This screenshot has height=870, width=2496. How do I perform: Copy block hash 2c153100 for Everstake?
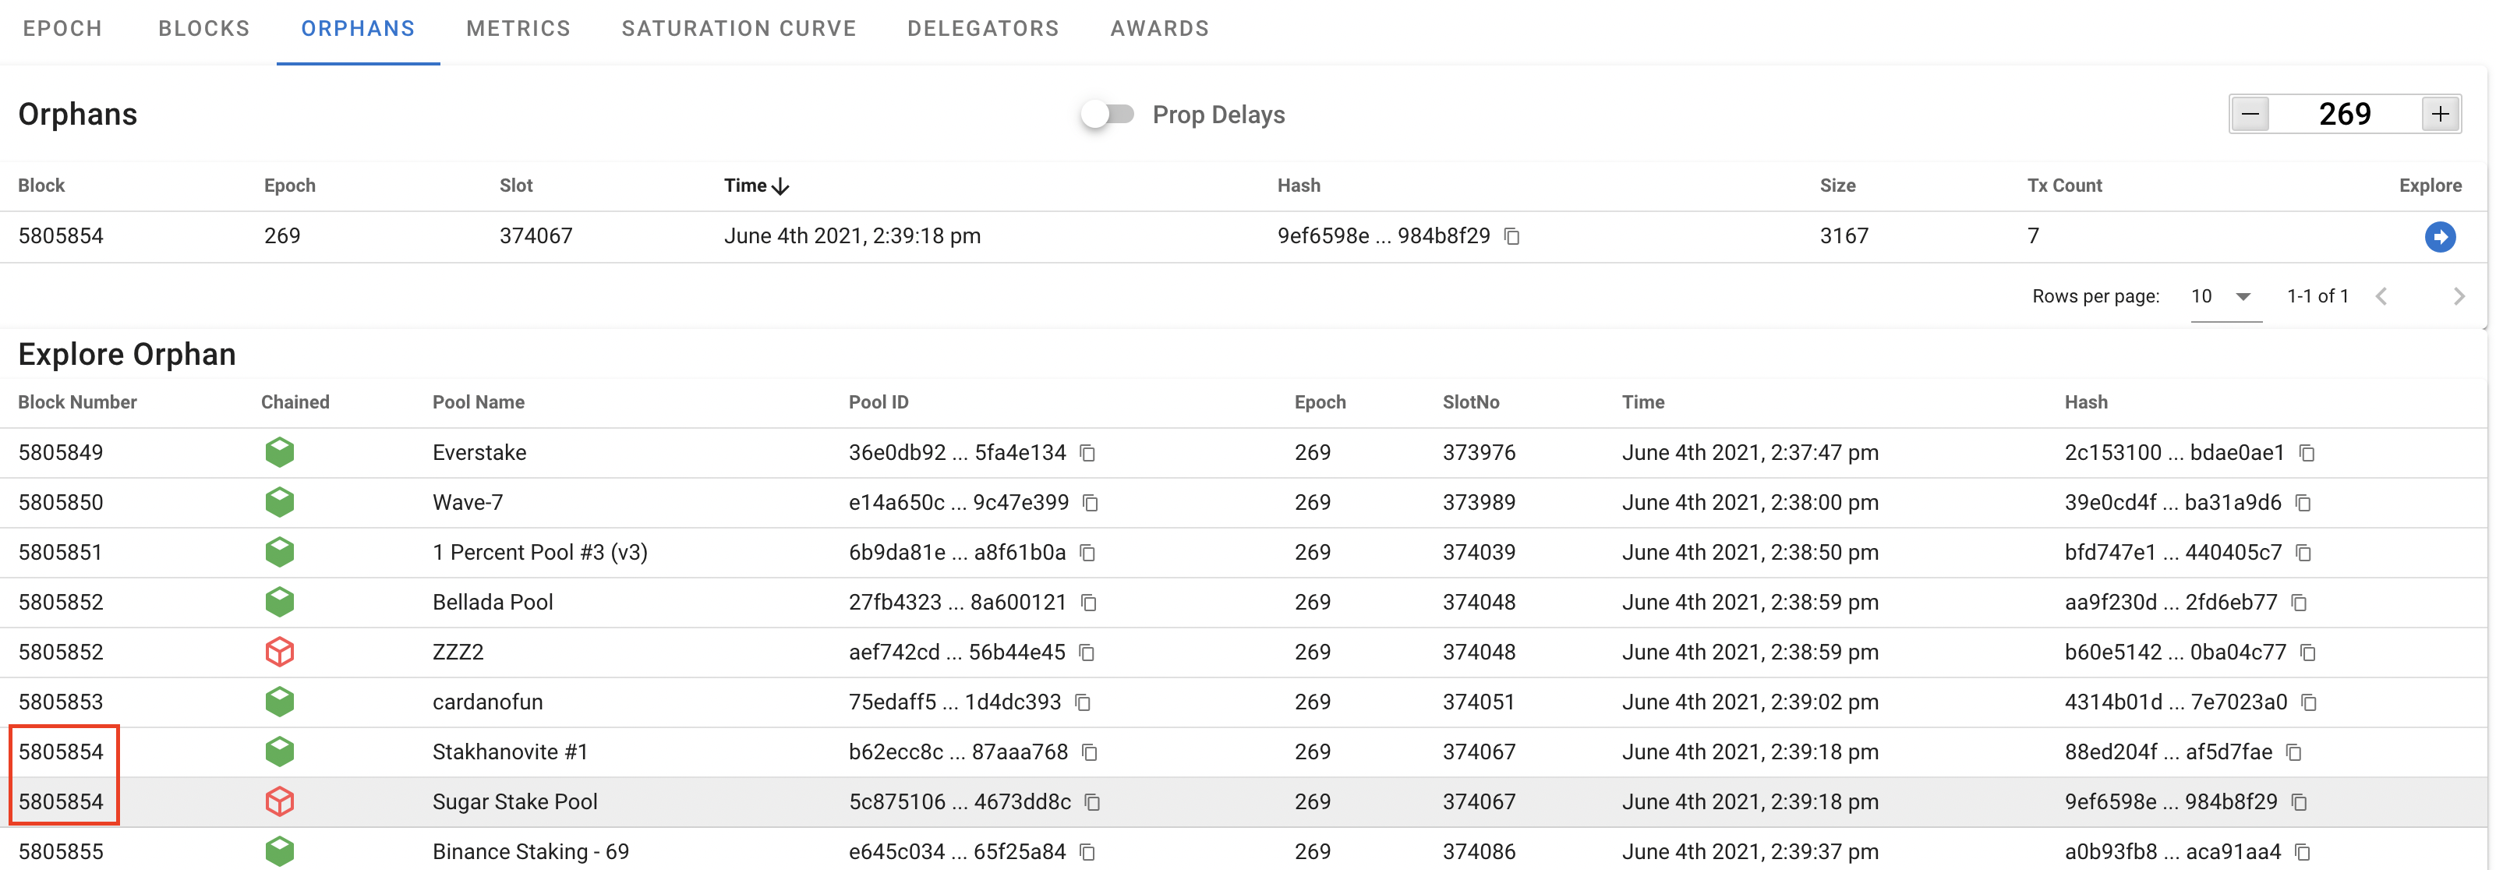pos(2307,454)
